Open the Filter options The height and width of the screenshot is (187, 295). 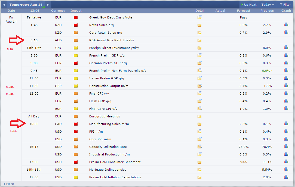tap(285, 5)
